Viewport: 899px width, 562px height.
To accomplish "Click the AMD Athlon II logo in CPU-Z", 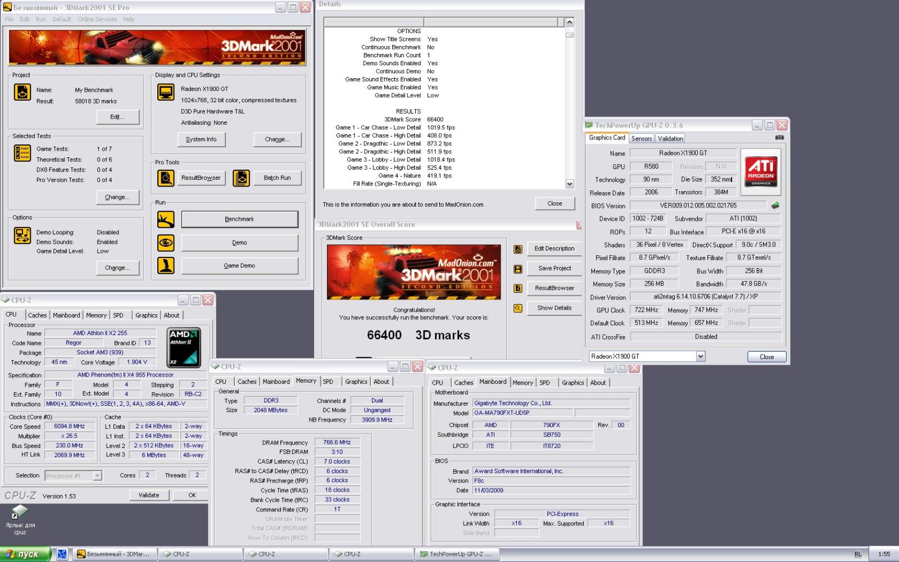I will (184, 347).
